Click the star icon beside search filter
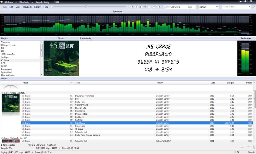The width and height of the screenshot is (256, 154). click(253, 7)
